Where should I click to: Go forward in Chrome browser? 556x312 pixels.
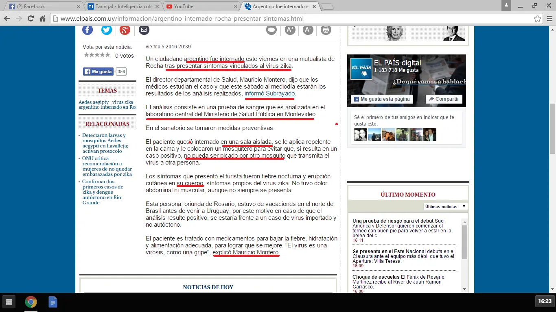[19, 19]
